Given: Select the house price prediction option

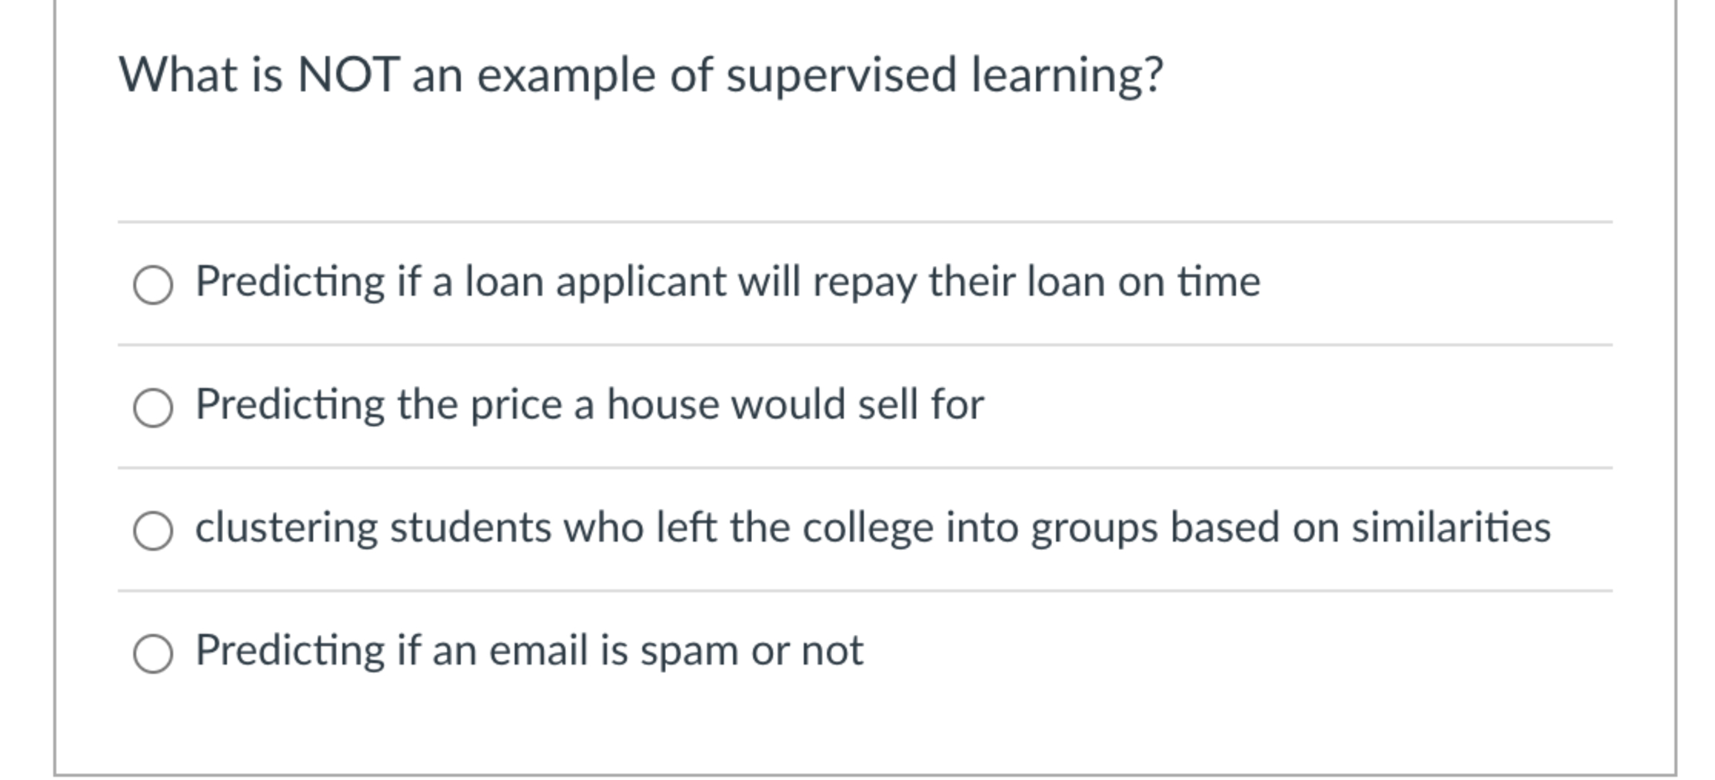Looking at the screenshot, I should (x=158, y=406).
